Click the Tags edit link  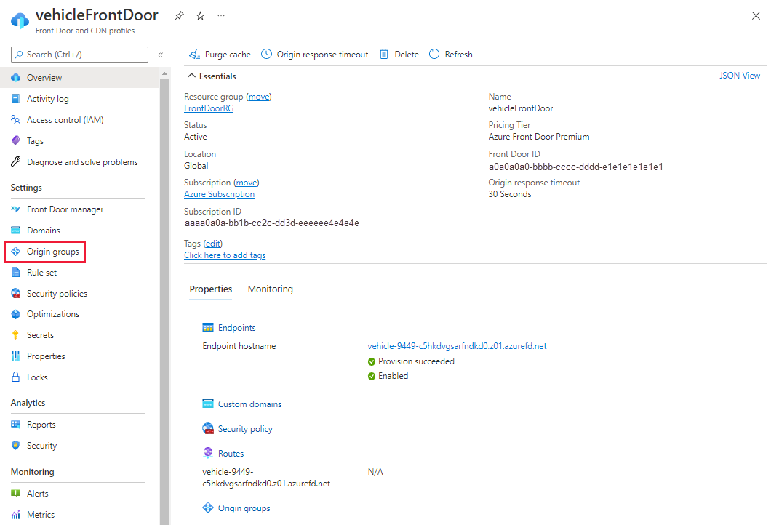click(x=213, y=244)
